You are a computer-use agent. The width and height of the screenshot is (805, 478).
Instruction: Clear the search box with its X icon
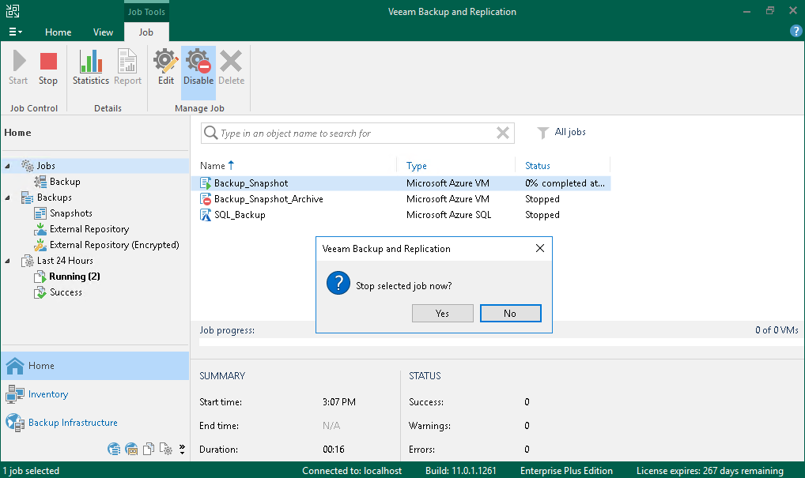pyautogui.click(x=503, y=134)
